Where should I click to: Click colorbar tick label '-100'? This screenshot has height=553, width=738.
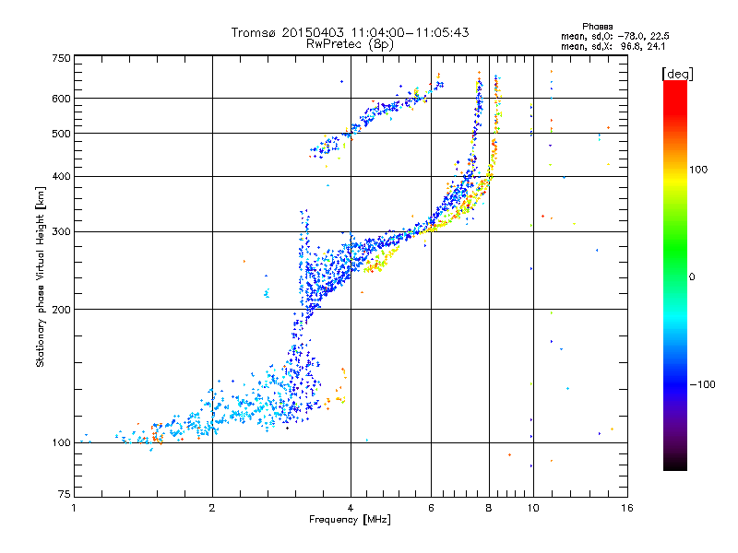pos(702,384)
